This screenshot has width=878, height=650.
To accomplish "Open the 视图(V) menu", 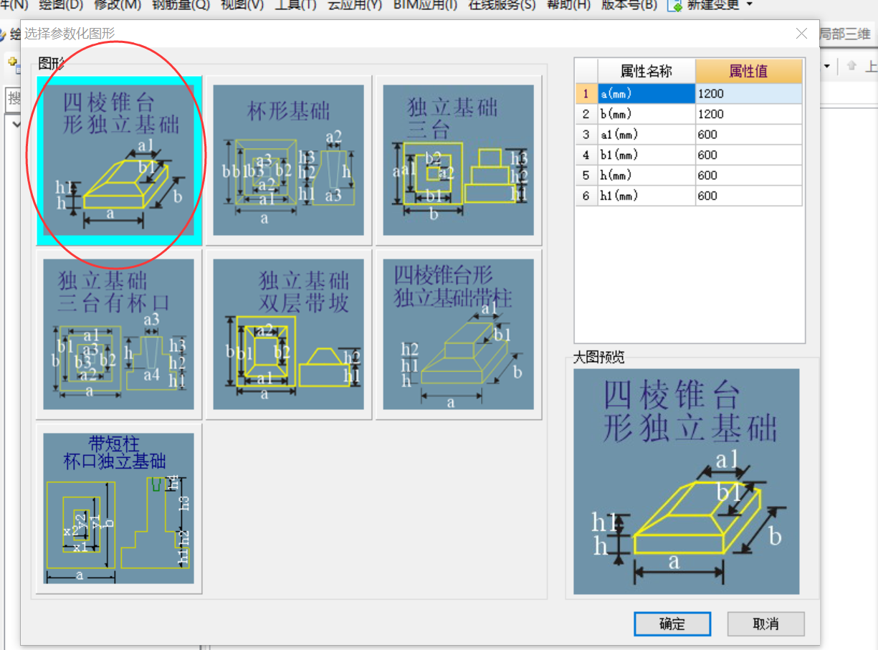I will [x=242, y=5].
